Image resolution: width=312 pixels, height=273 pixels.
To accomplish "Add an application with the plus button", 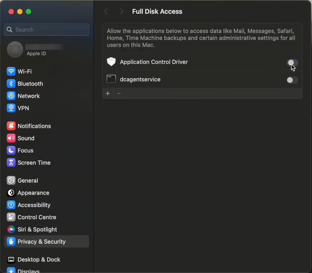I will coord(108,93).
